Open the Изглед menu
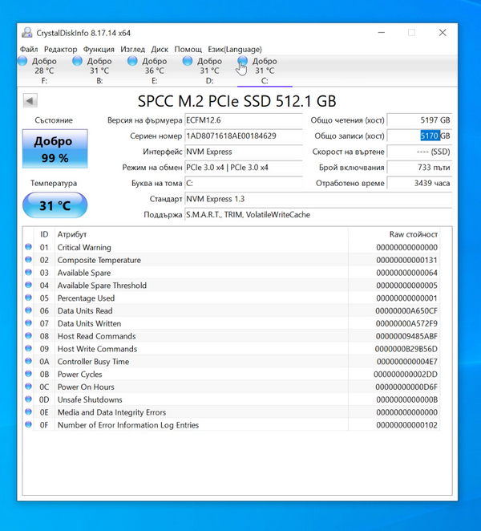Image resolution: width=481 pixels, height=531 pixels. pyautogui.click(x=133, y=50)
